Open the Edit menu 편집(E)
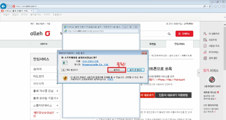This screenshot has height=120, width=226. (x=15, y=15)
